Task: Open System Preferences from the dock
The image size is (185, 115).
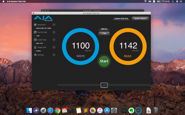Action: click(114, 110)
